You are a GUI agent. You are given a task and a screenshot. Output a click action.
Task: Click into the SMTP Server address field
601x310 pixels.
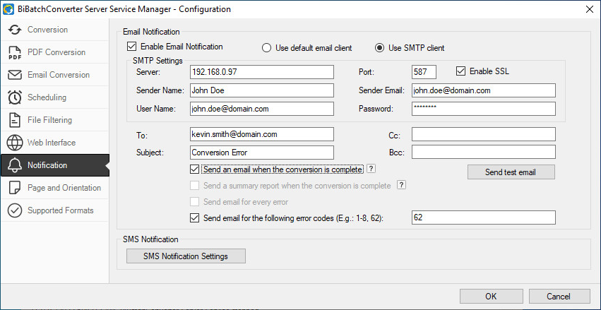262,71
